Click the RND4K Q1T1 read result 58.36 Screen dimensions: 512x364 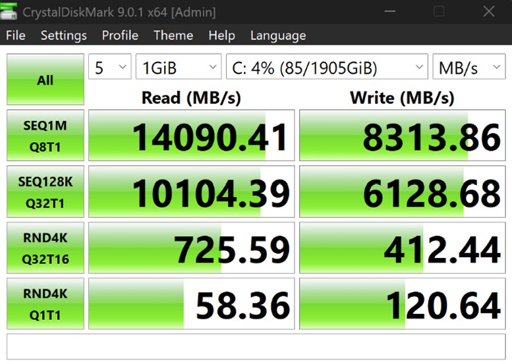pyautogui.click(x=191, y=303)
